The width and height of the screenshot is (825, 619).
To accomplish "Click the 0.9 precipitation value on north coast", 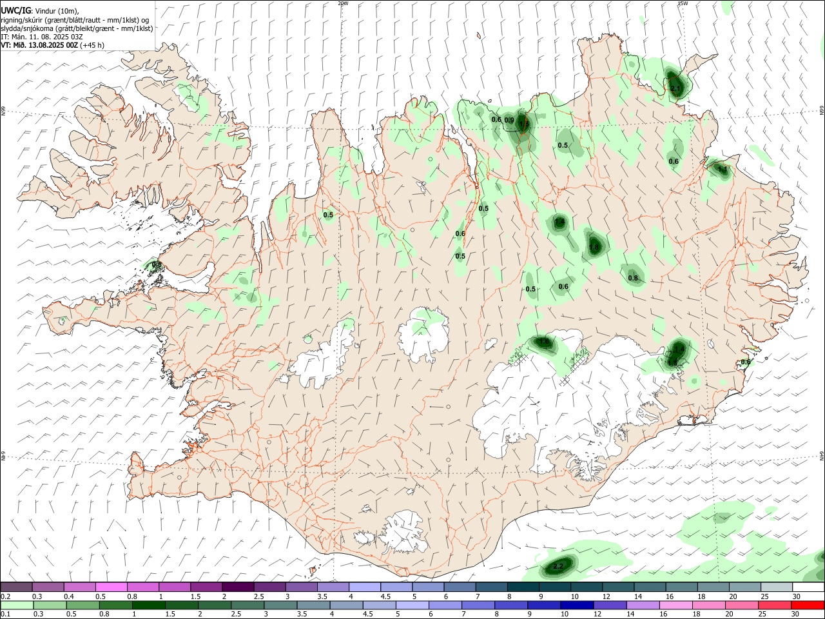I will pyautogui.click(x=509, y=120).
